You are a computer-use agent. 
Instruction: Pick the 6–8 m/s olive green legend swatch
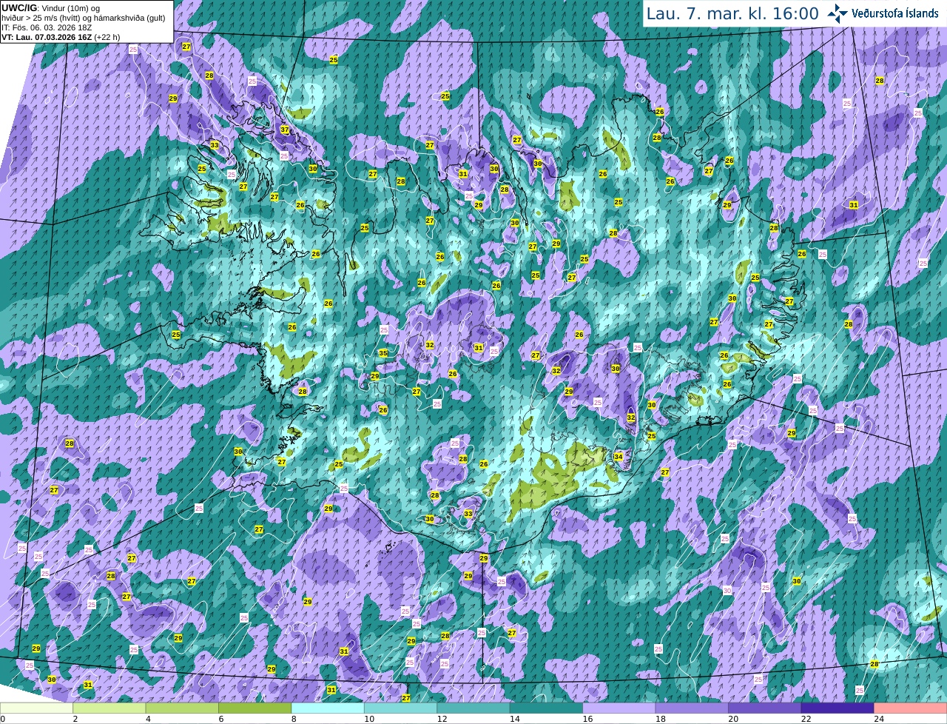click(255, 708)
